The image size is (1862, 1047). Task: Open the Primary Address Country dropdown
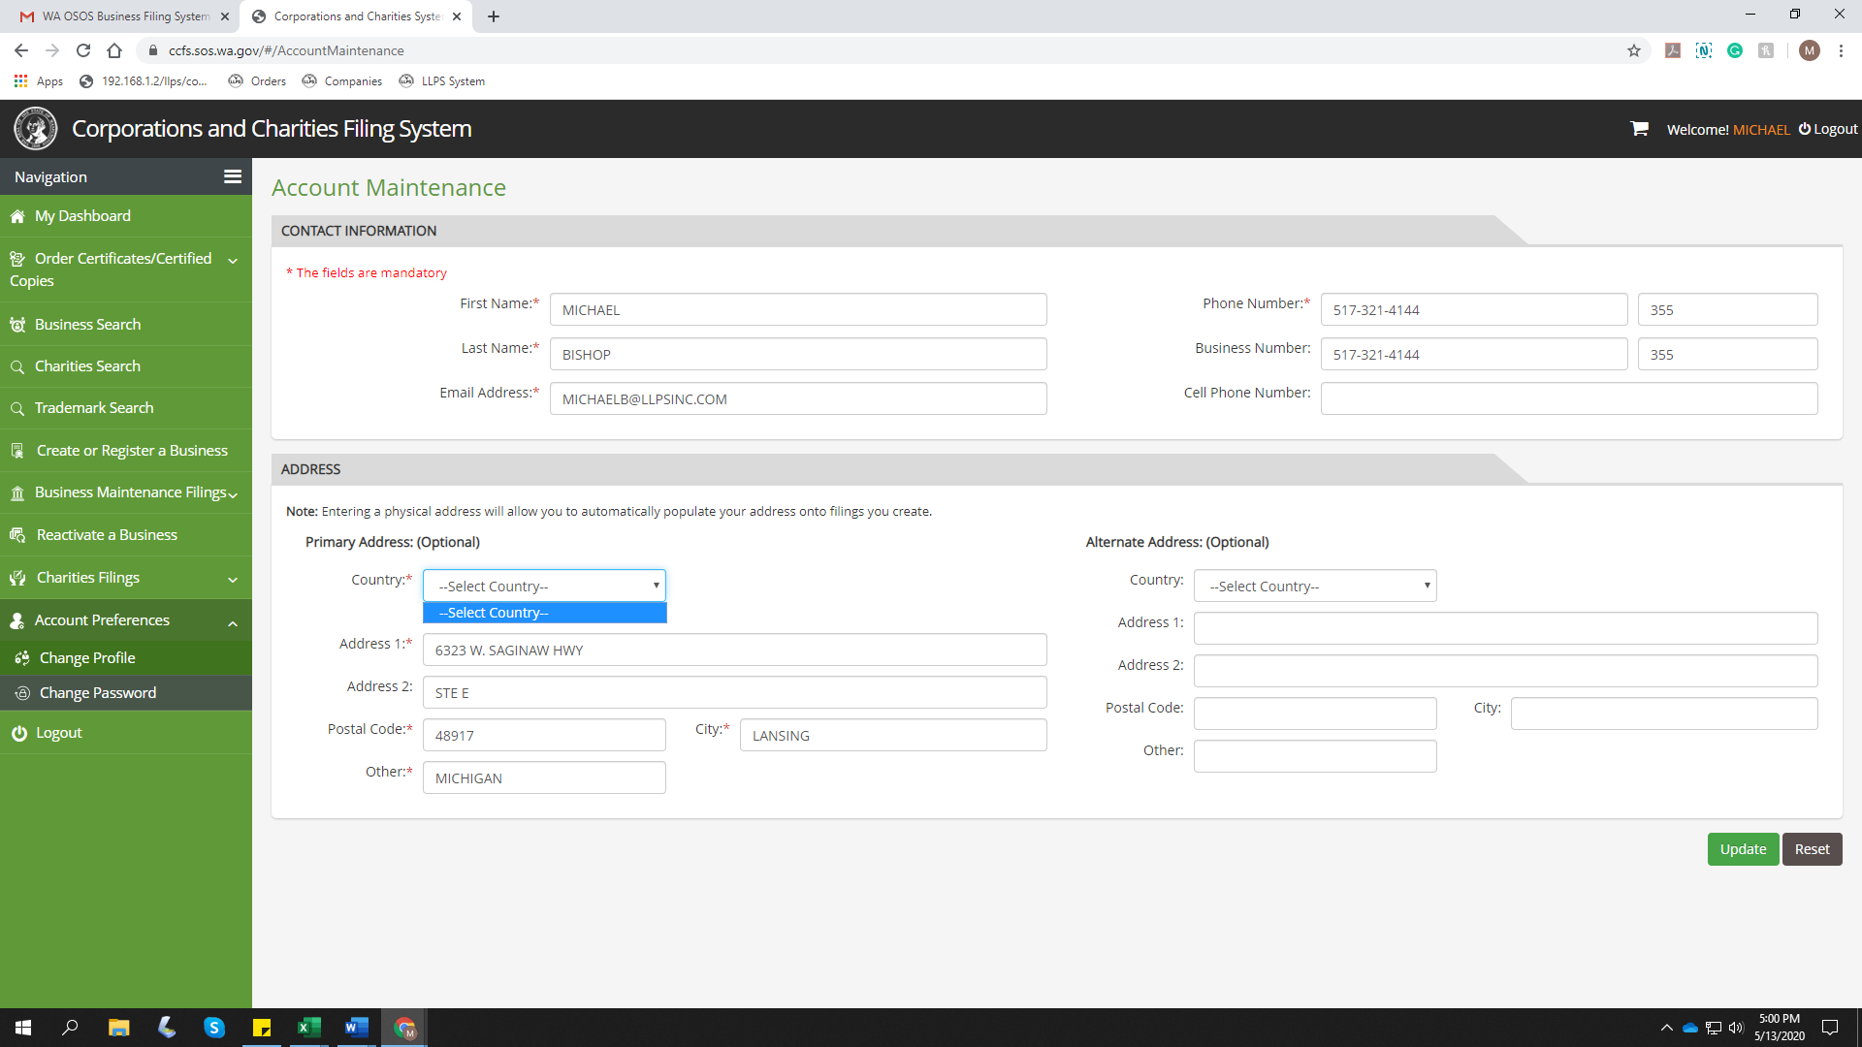544,586
